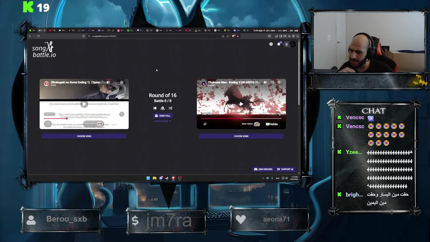Viewport: 430px width, 242px height.
Task: Open the songbattle.io logo home link
Action: click(44, 50)
